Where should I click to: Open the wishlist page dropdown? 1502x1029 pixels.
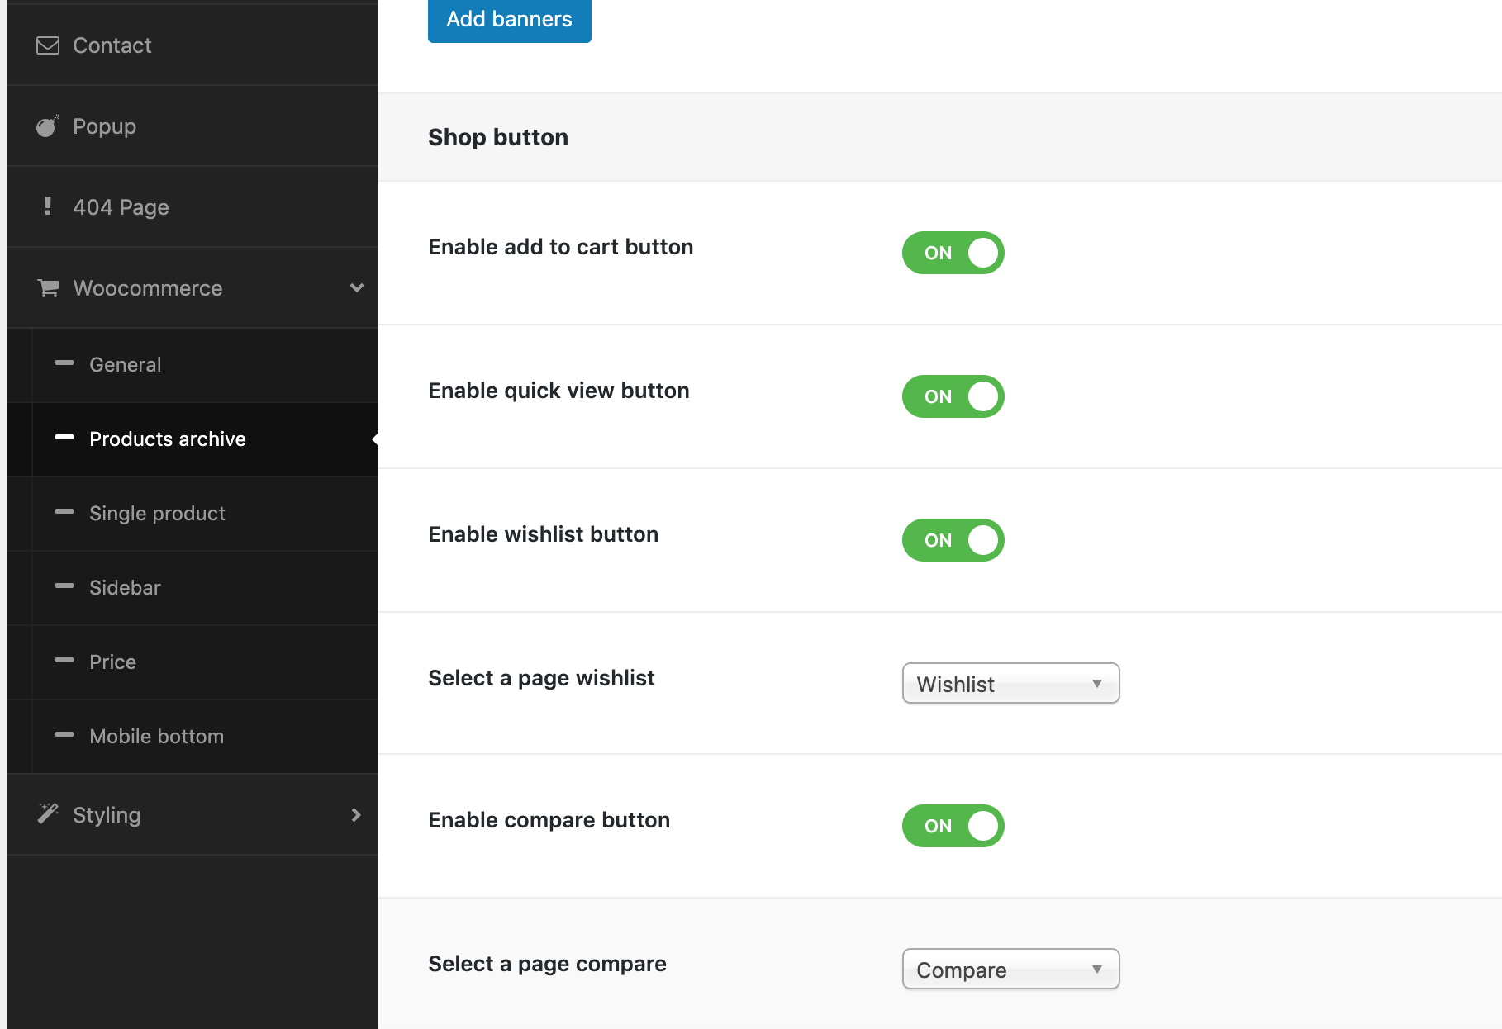[1010, 684]
